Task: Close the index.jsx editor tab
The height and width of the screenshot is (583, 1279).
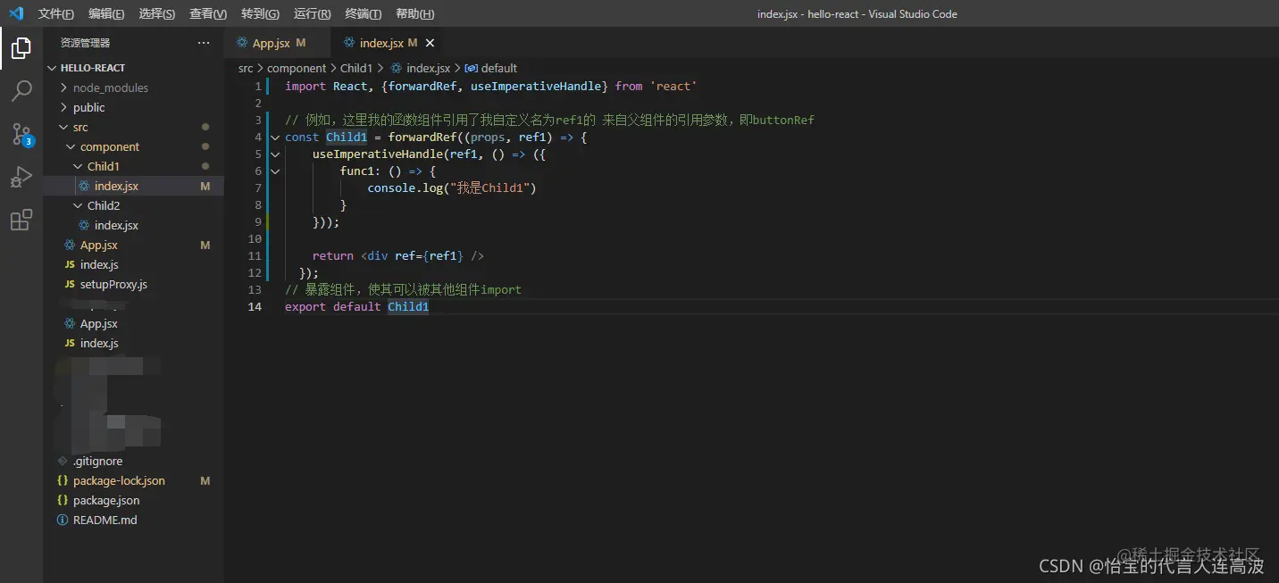Action: pos(430,43)
